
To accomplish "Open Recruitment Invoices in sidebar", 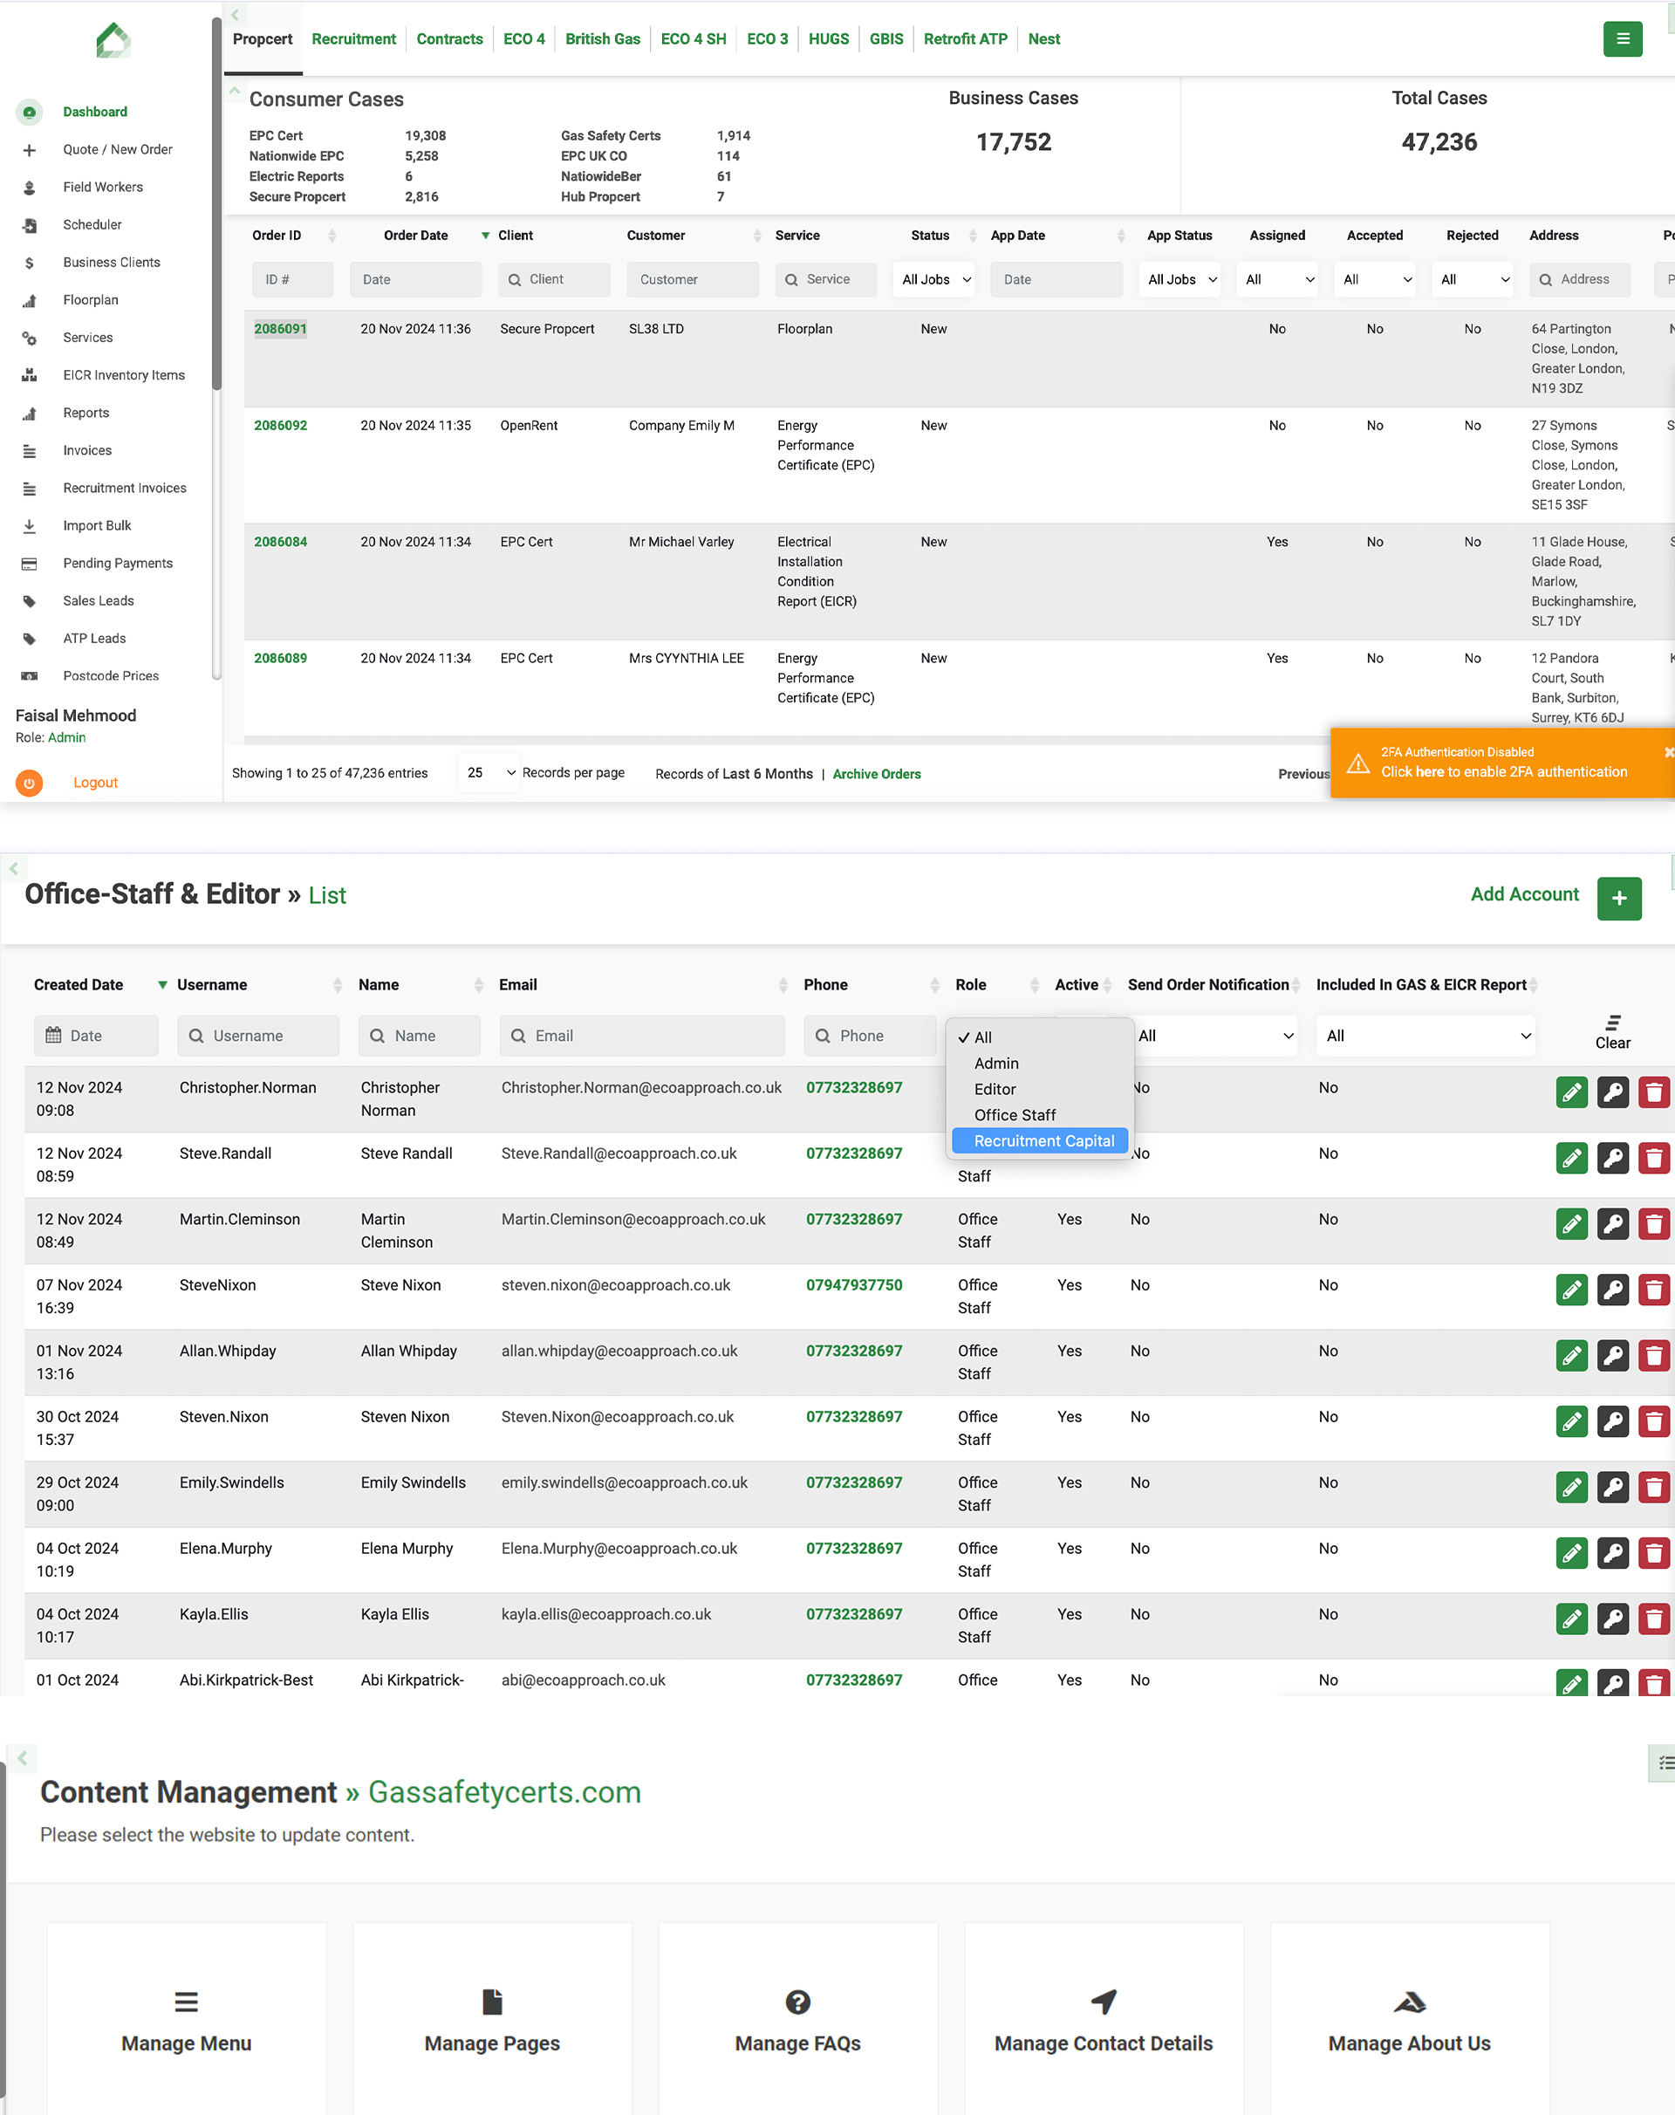I will [x=125, y=489].
